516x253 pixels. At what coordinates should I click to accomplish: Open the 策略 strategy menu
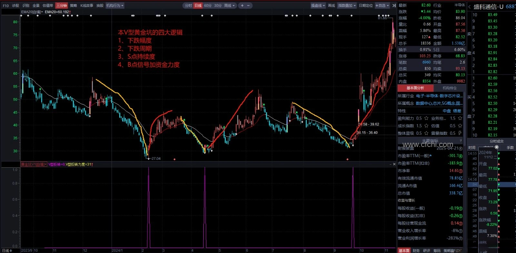click(x=74, y=5)
